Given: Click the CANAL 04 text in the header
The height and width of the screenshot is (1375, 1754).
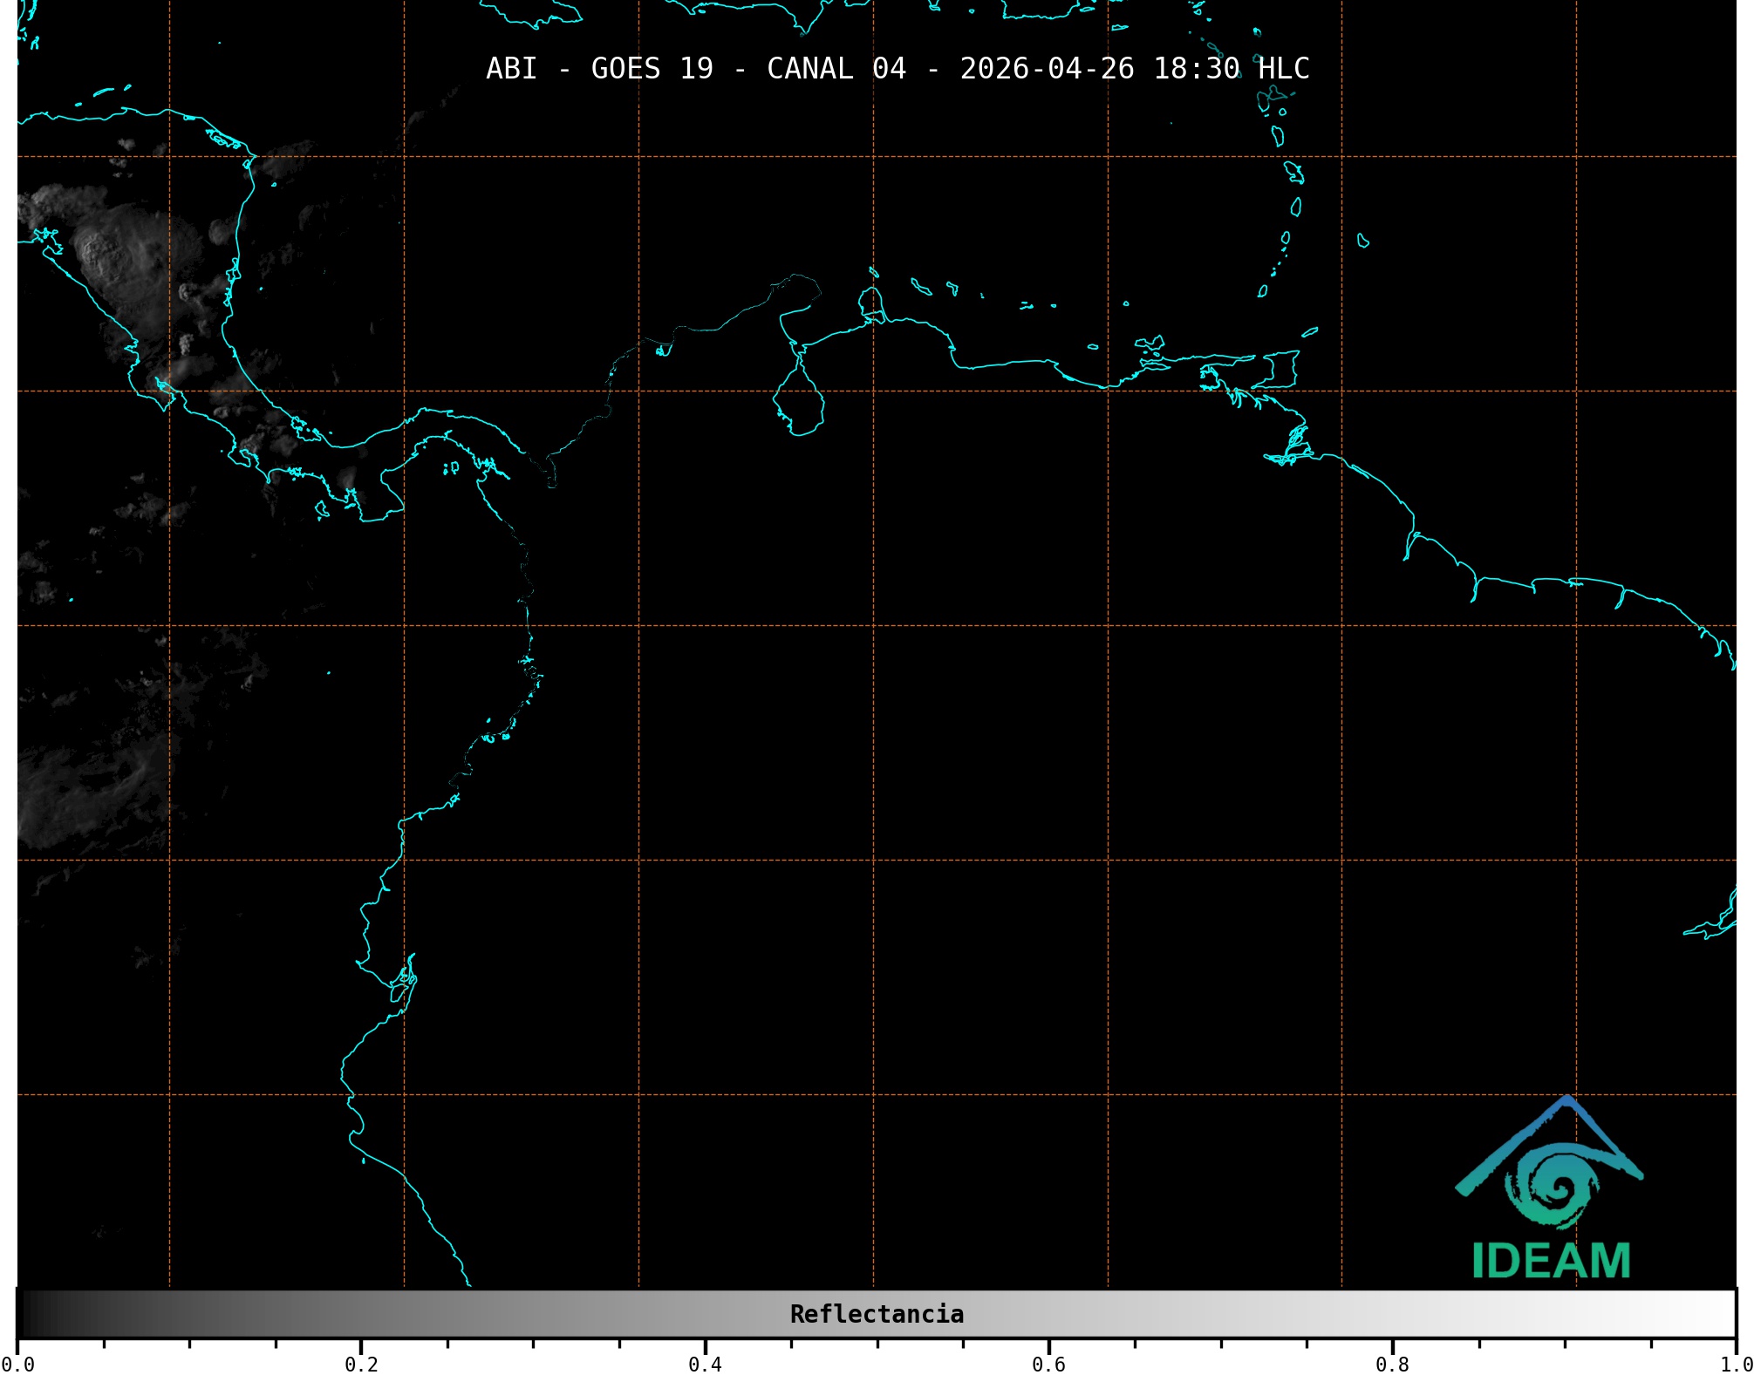Looking at the screenshot, I should click(836, 69).
